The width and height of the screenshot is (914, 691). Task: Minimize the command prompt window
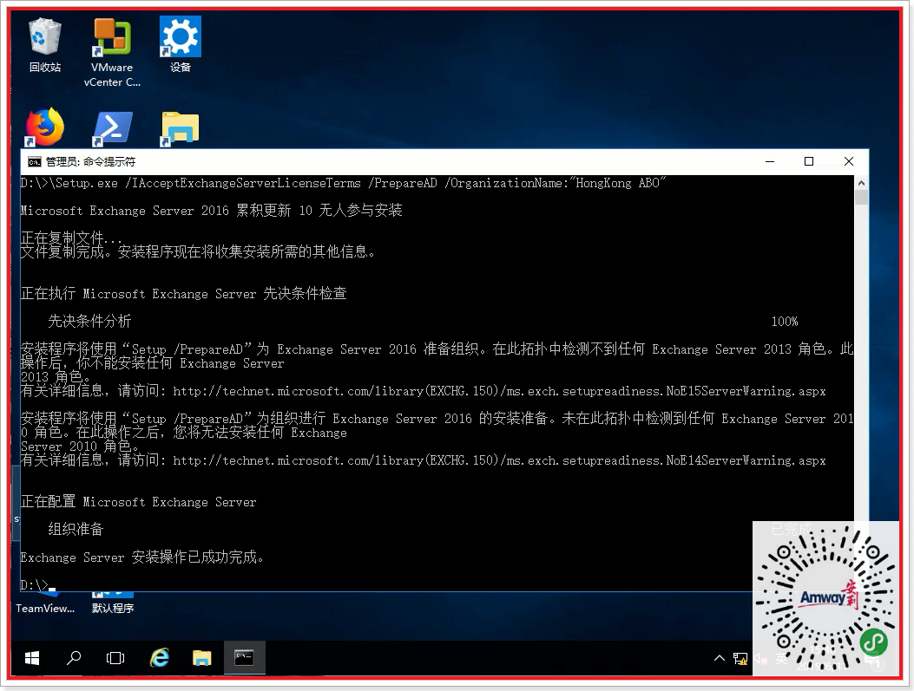pos(770,161)
